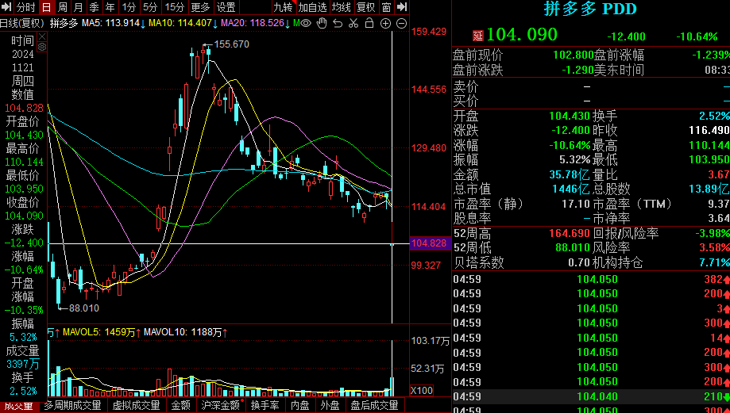
Task: Click the undo arrow icon
Action: 338,23
